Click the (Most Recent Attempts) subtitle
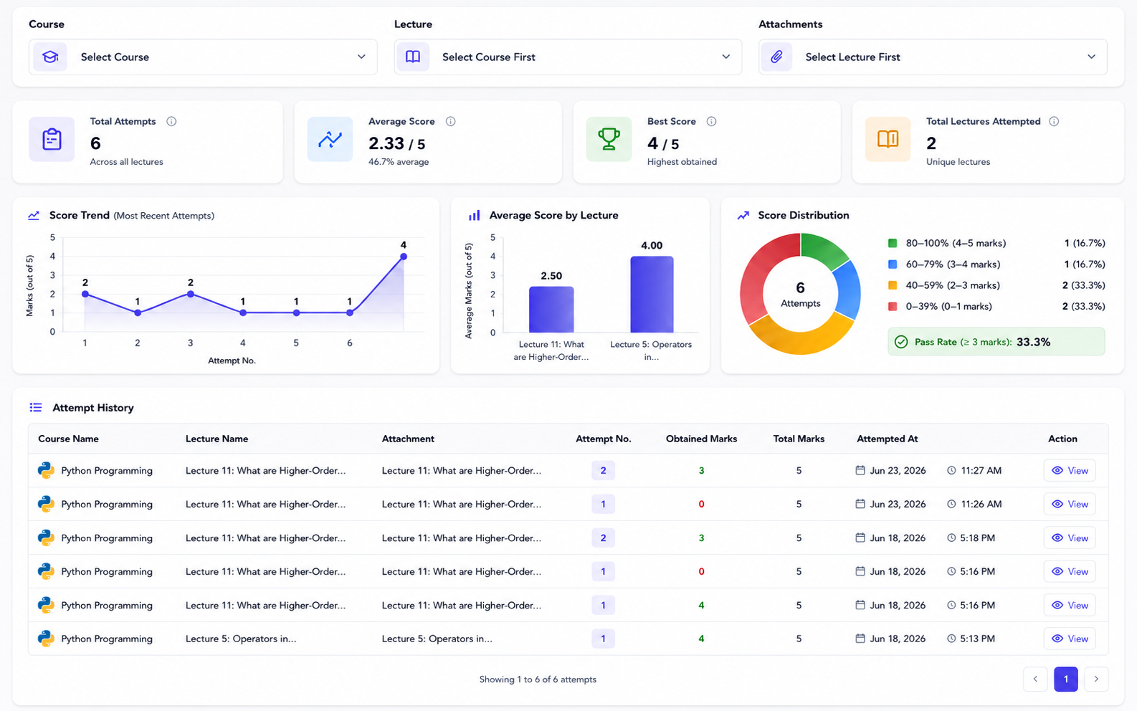Screen dimensions: 1137x711 163,216
